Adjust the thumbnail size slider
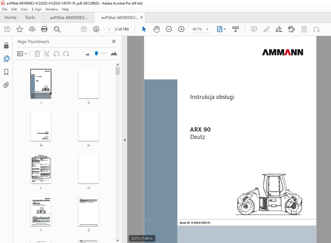331x243 pixels. (x=97, y=54)
